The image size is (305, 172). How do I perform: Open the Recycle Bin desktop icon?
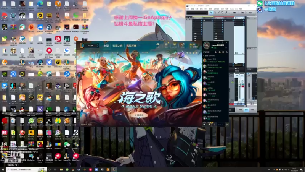(13, 122)
